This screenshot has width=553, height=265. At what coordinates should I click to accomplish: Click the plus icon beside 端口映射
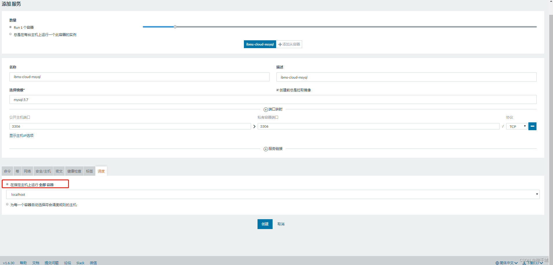click(x=266, y=110)
